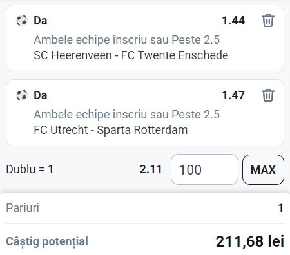Click the MAX stake button

pyautogui.click(x=263, y=169)
